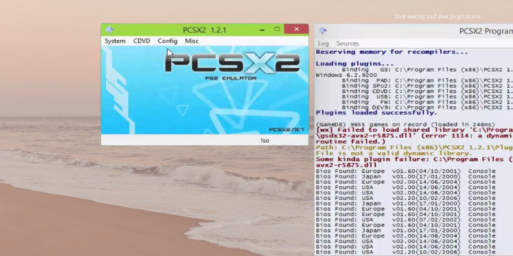
Task: Click the 'Binding CDVD' log line
Action: (x=427, y=91)
